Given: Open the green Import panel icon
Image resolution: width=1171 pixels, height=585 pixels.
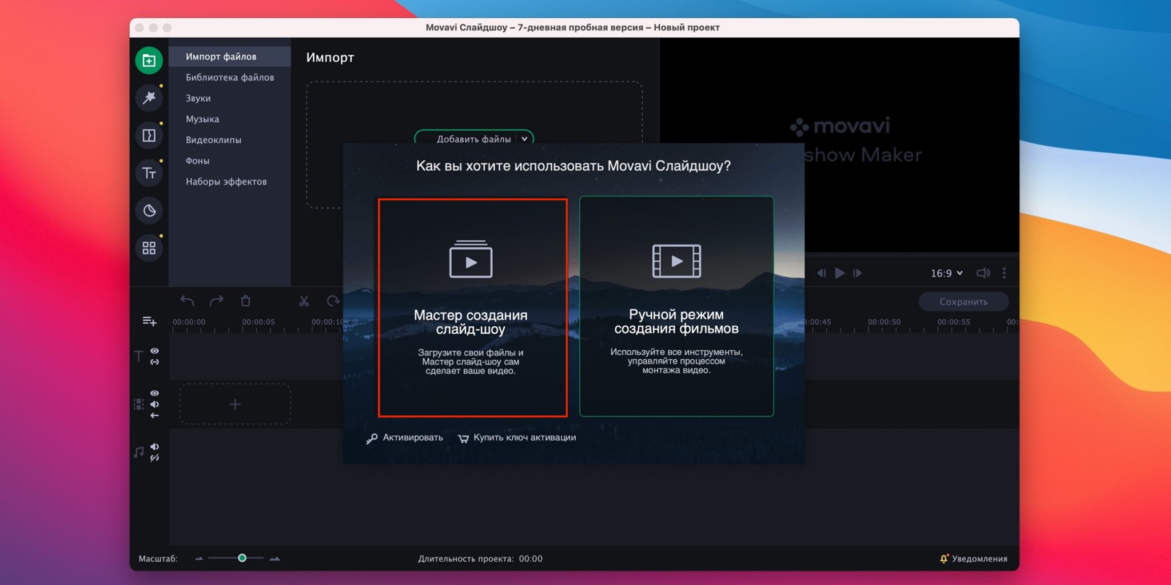Looking at the screenshot, I should (x=149, y=61).
